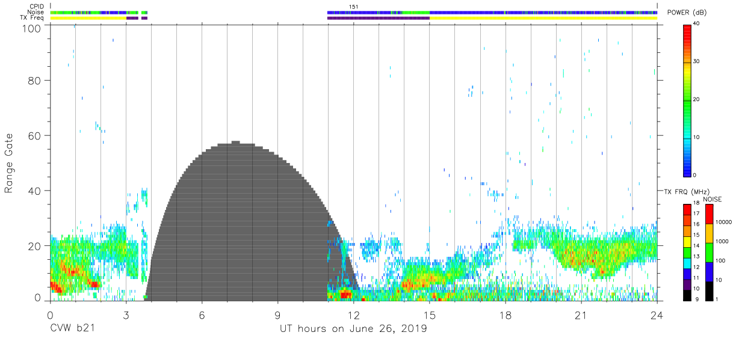739x341 pixels.
Task: Click the Noise row label
Action: pos(36,12)
